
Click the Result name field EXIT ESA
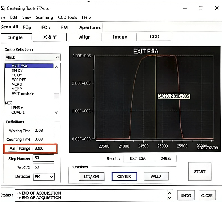point(138,158)
